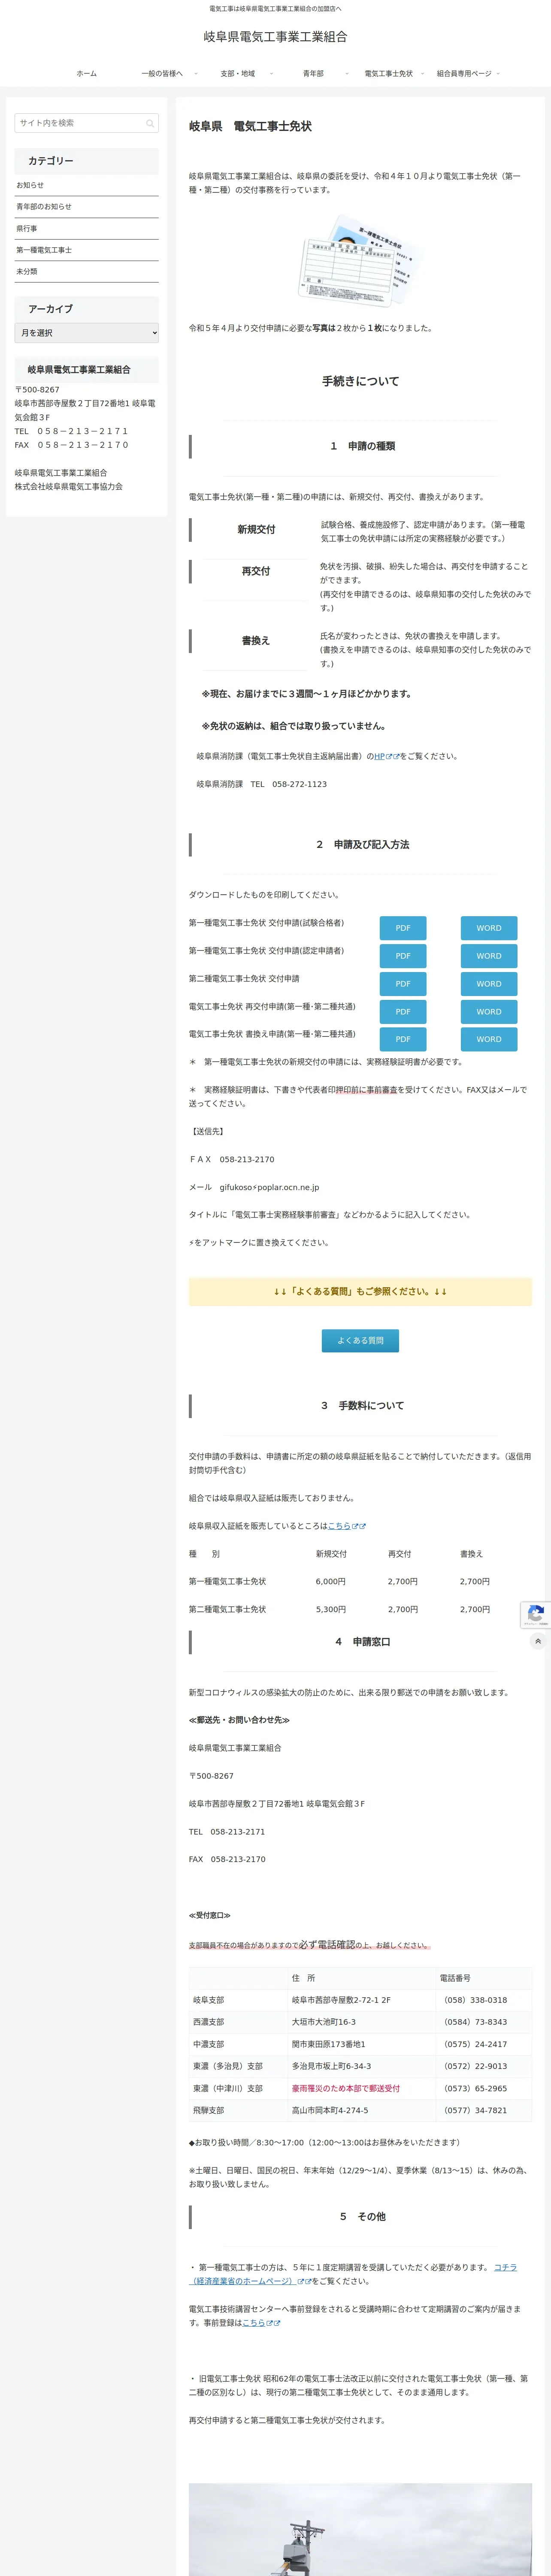Click the 中濃支部 address 関市東田原173番地1
The width and height of the screenshot is (551, 2576).
(x=329, y=2044)
